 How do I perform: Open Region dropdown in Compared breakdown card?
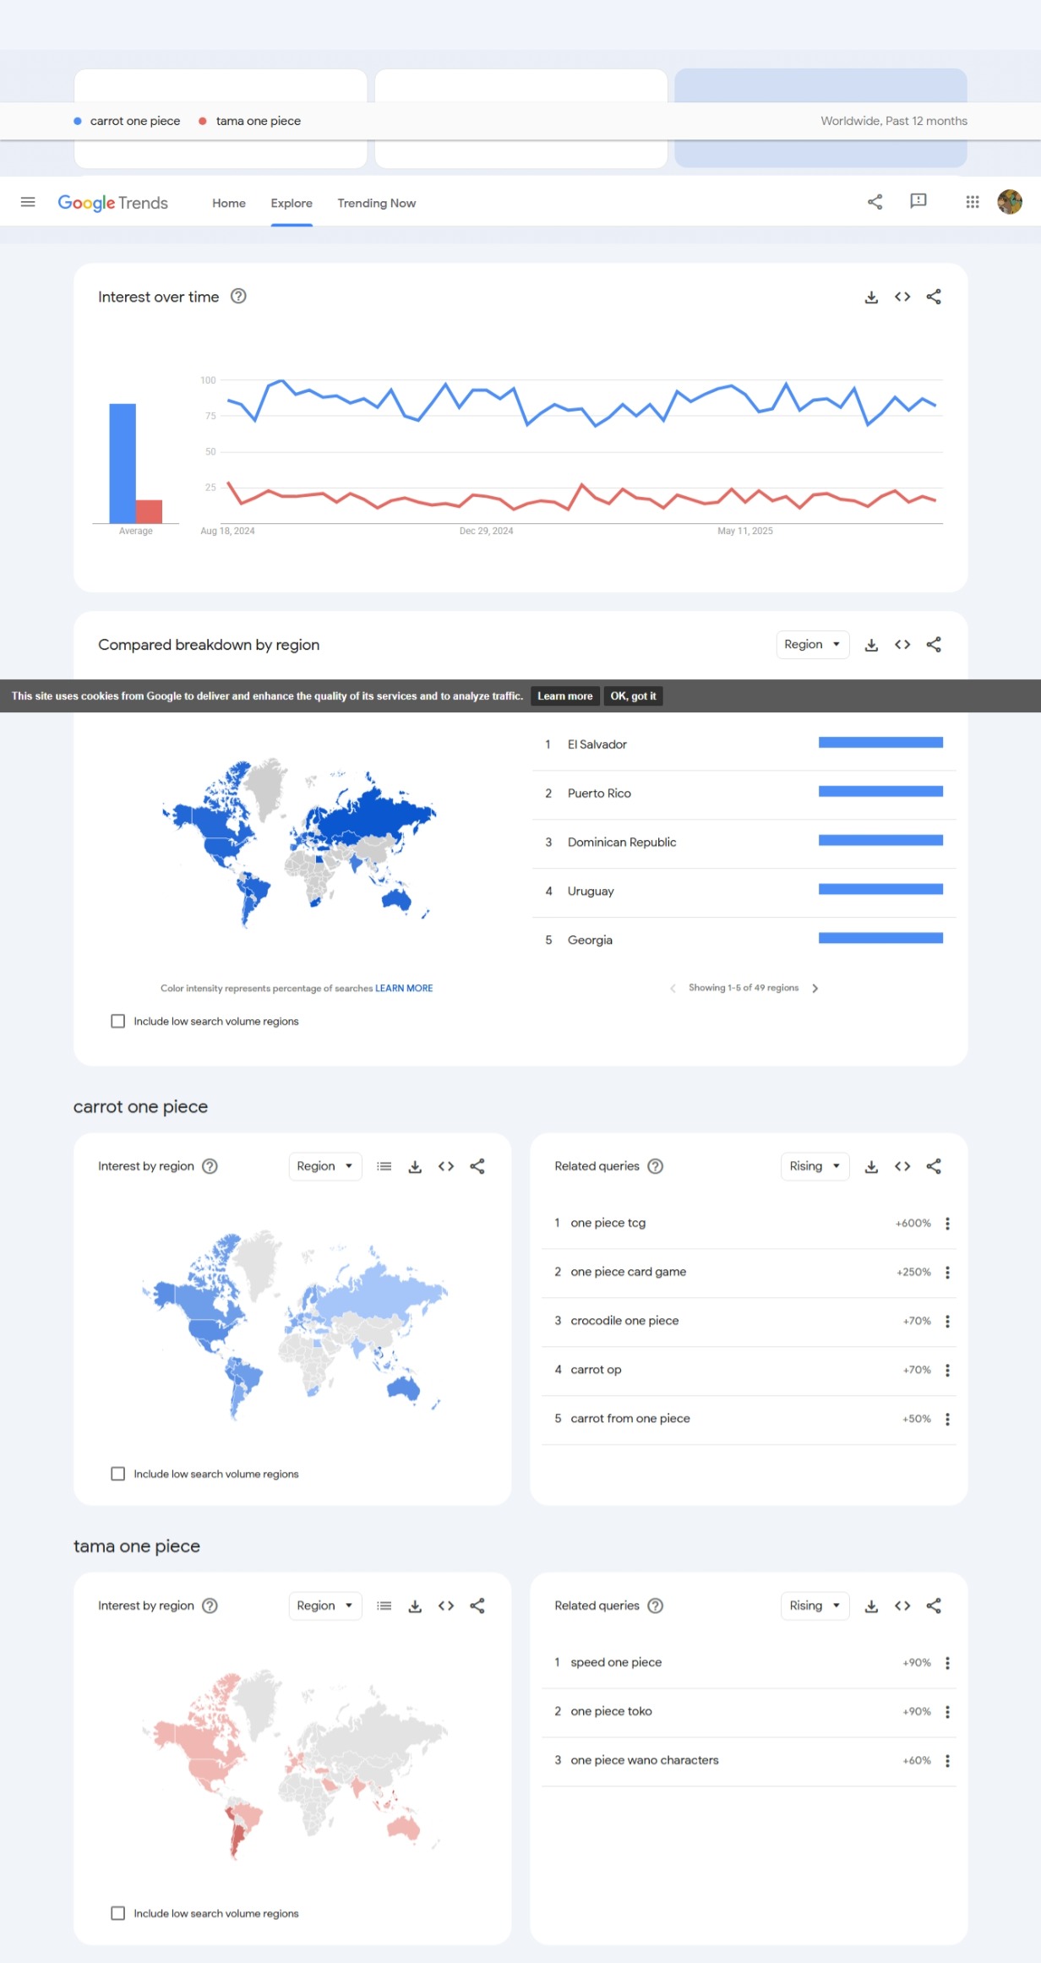tap(812, 645)
